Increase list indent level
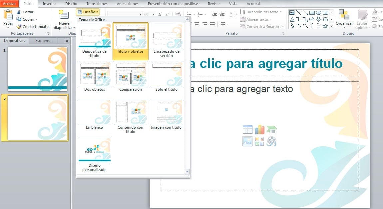Screen dimensions: 383x209 [222, 14]
